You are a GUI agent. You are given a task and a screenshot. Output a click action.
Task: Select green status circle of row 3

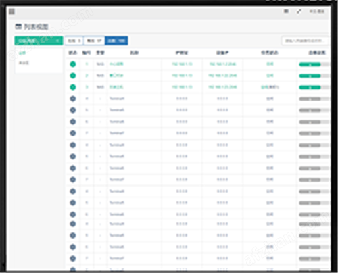(73, 87)
